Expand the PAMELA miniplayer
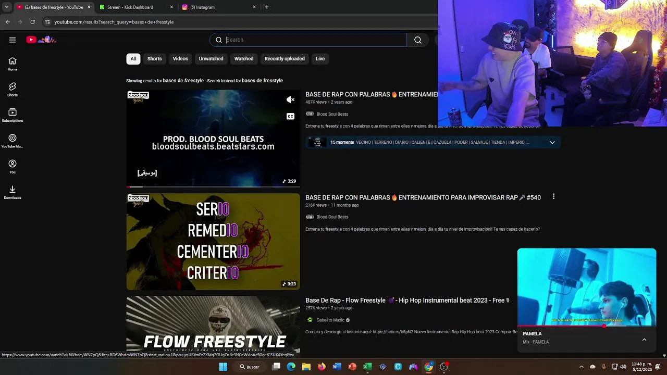Image resolution: width=667 pixels, height=375 pixels. [x=644, y=340]
